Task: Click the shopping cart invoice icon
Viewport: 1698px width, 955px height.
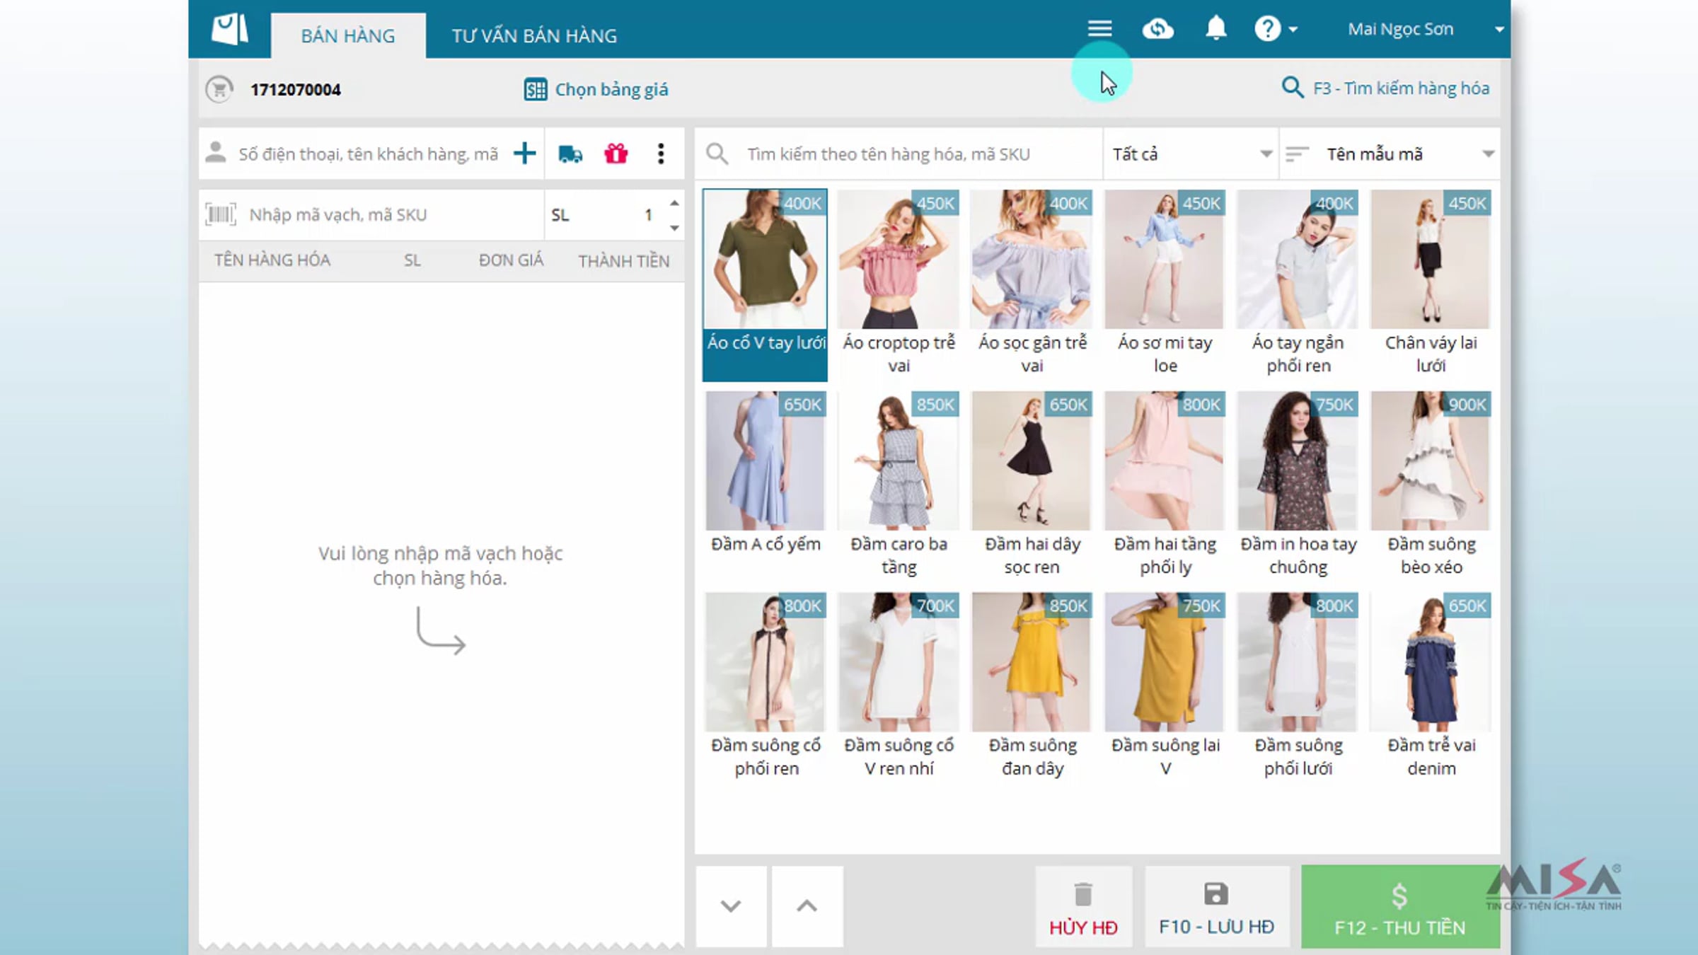Action: [219, 89]
